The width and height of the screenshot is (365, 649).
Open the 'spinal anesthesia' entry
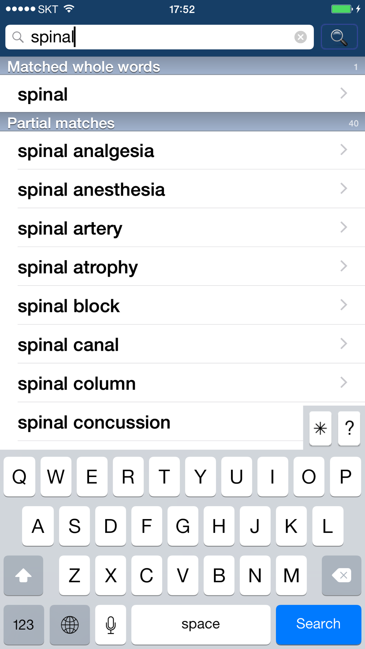click(182, 189)
